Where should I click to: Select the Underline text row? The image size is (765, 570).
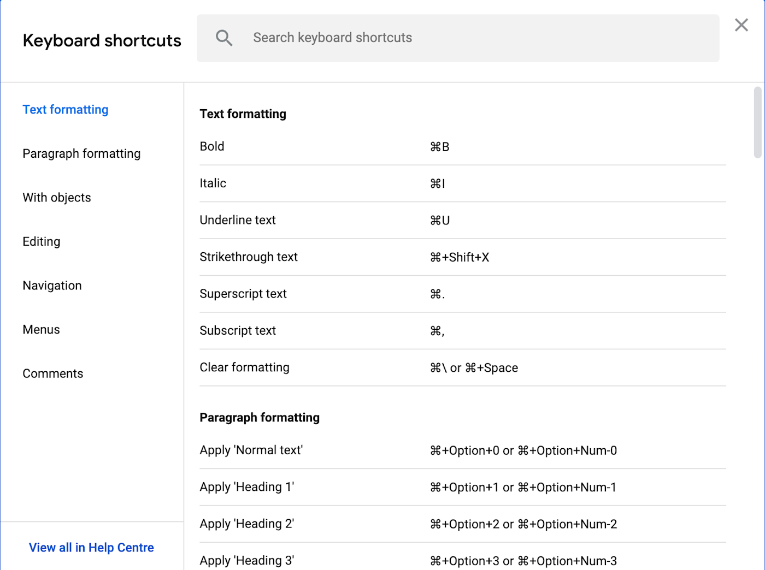click(462, 220)
